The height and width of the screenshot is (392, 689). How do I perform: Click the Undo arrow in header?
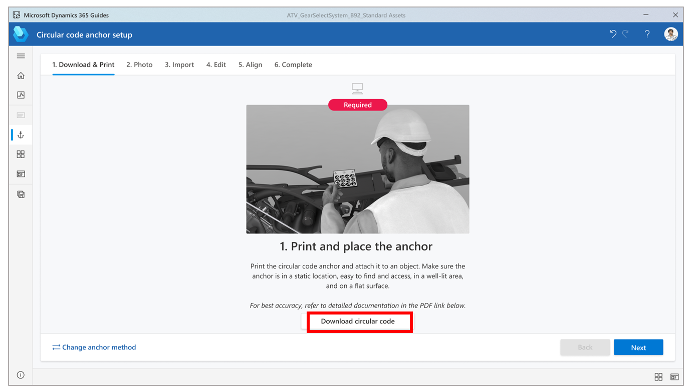click(613, 34)
